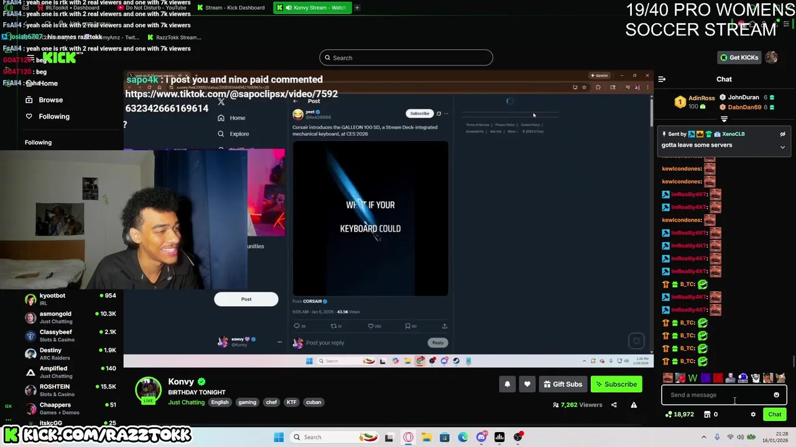This screenshot has height=447, width=796.
Task: Open the Just Chatting category link
Action: tap(186, 402)
